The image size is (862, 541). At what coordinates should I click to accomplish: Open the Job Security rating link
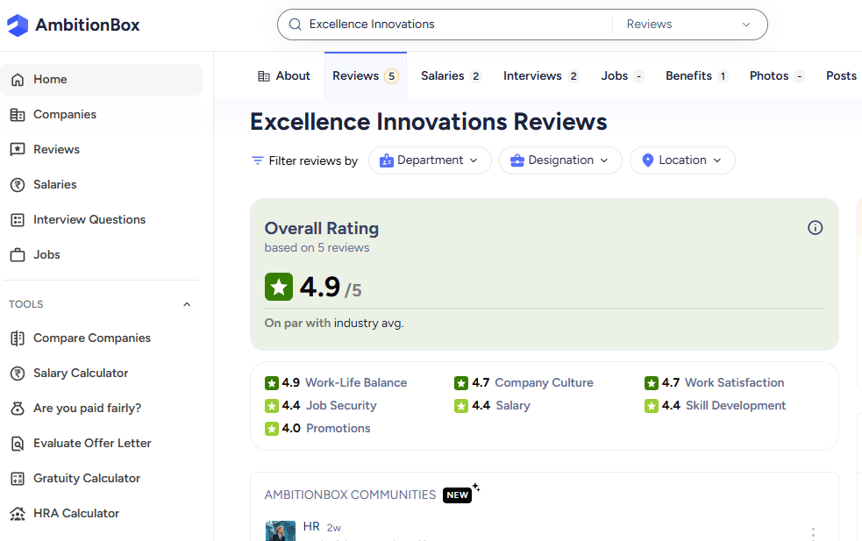[341, 406]
